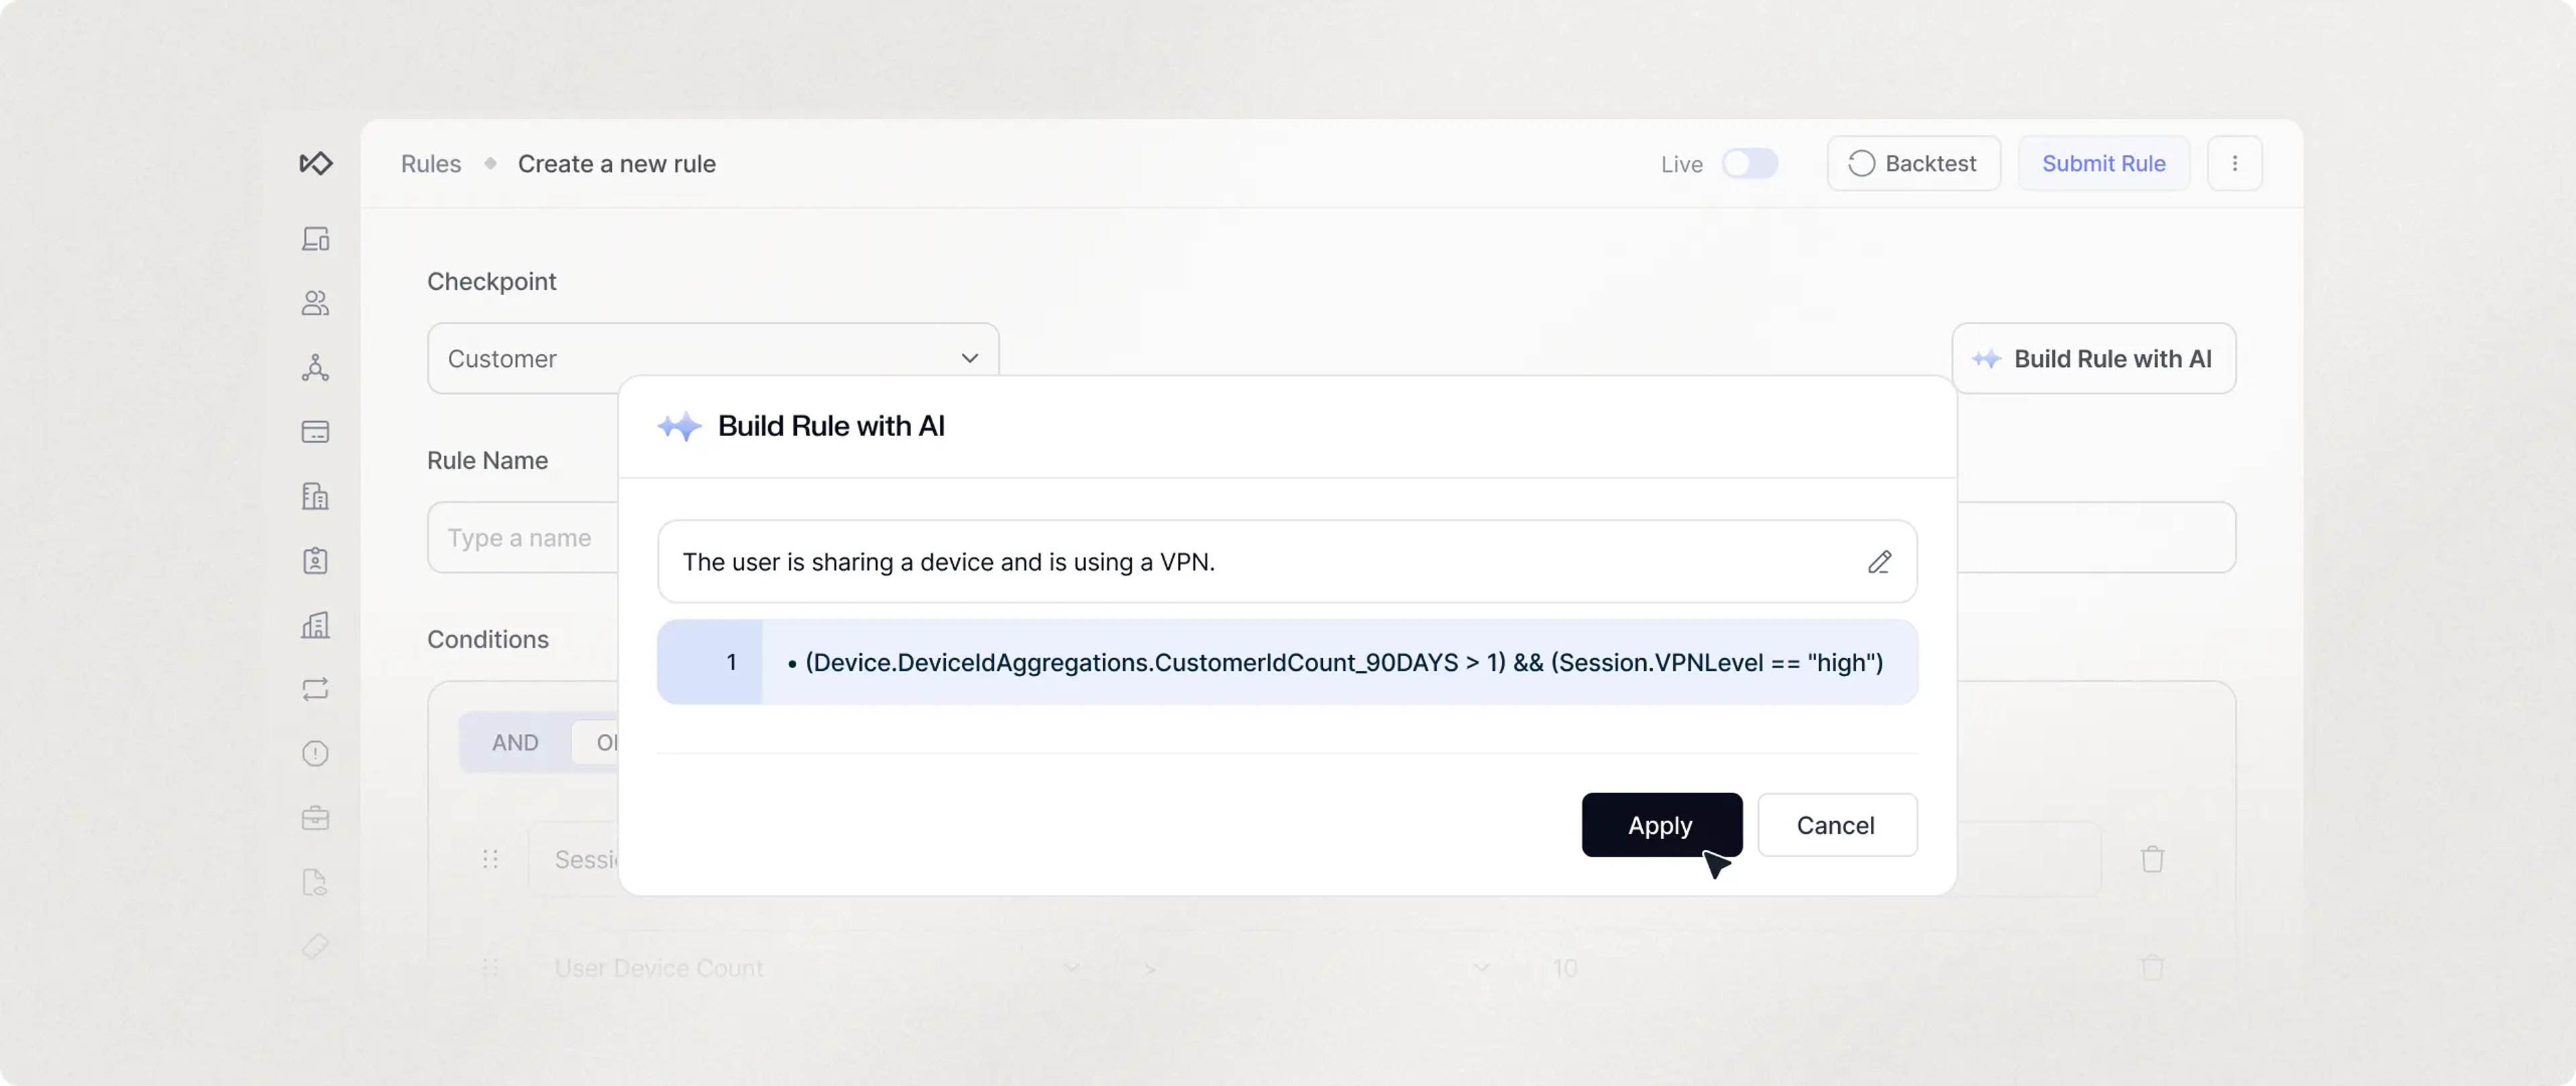Open the alert exclamation icon in sidebar
This screenshot has height=1086, width=2576.
[315, 754]
